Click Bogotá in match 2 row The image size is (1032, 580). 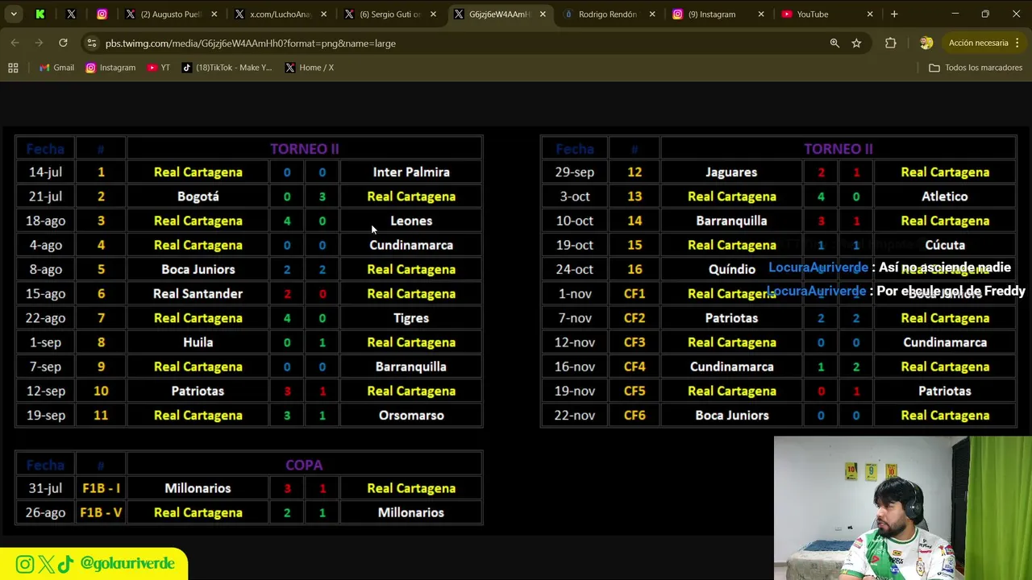pyautogui.click(x=198, y=197)
